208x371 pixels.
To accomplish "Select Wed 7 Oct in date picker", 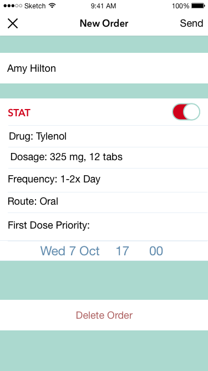I will [70, 251].
